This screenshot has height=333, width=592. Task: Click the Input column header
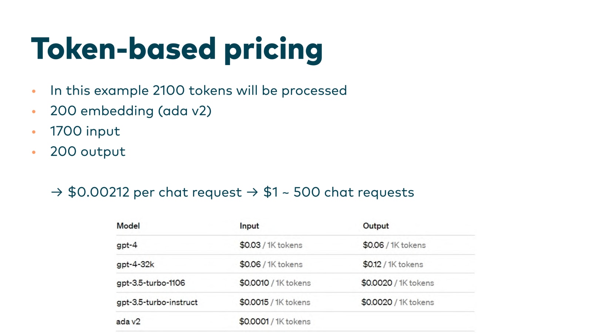[249, 226]
